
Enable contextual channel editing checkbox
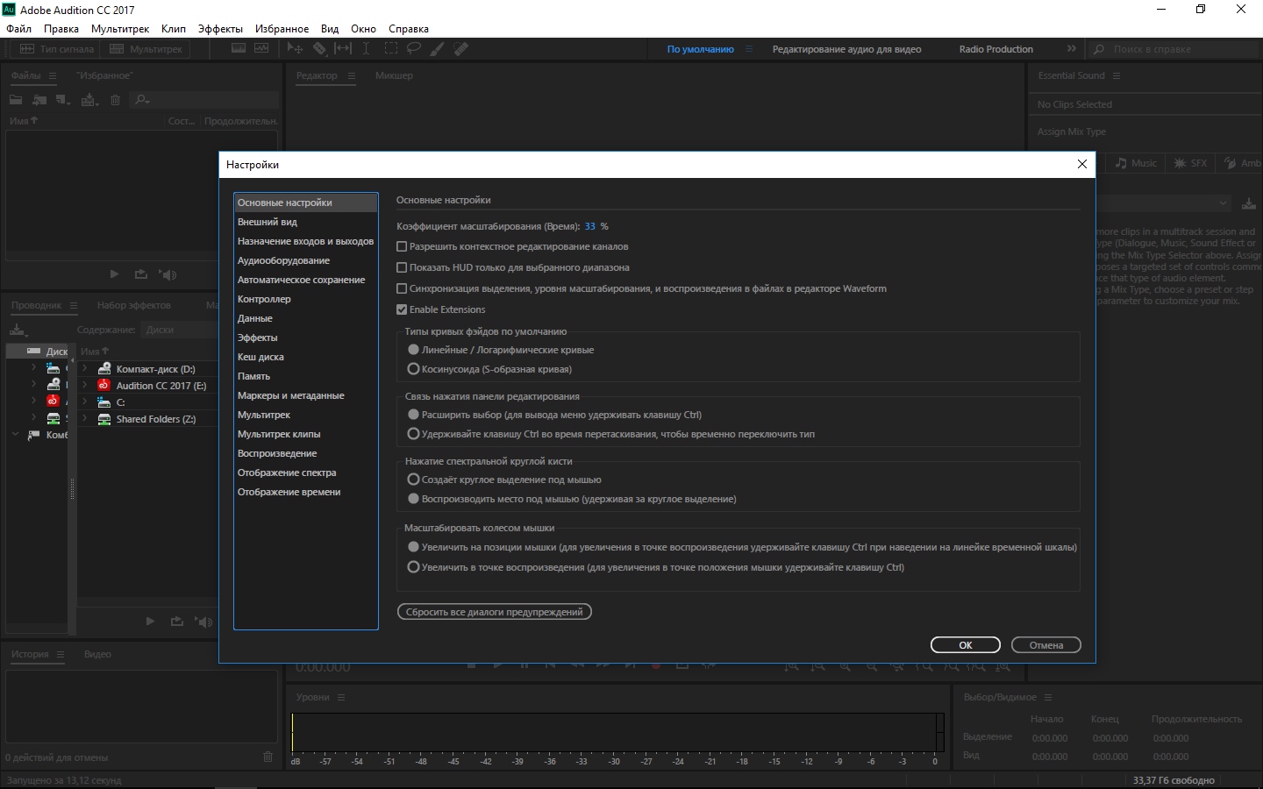(x=402, y=247)
